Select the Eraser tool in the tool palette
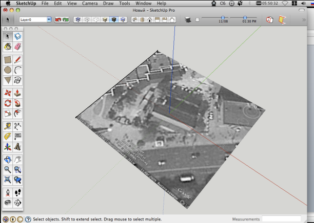 coord(17,47)
